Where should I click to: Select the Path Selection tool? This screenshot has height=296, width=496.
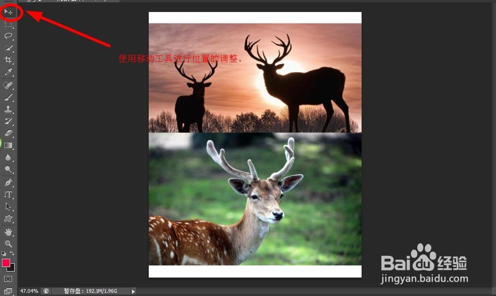(x=8, y=206)
